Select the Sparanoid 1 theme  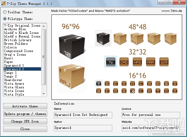click(x=22, y=65)
